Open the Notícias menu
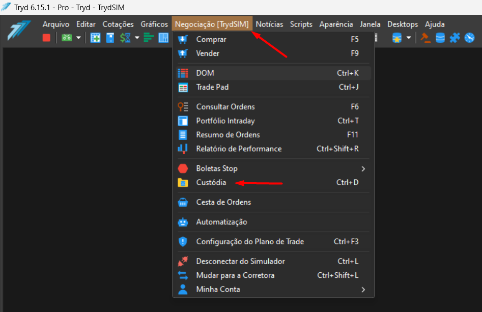Image resolution: width=482 pixels, height=312 pixels. coord(269,24)
